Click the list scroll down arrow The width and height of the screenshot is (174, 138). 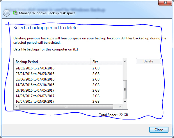(x=125, y=102)
